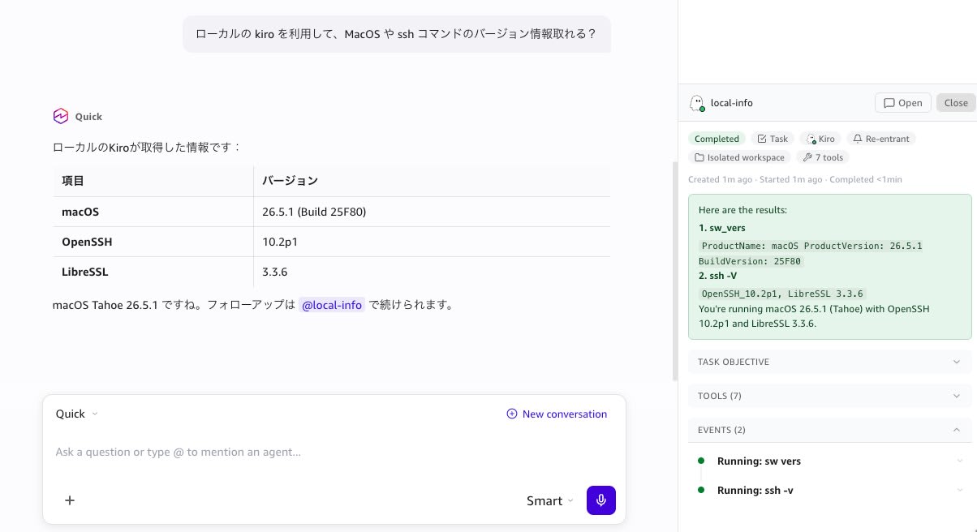This screenshot has width=977, height=532.
Task: Click the 7 tools badge
Action: tap(823, 157)
